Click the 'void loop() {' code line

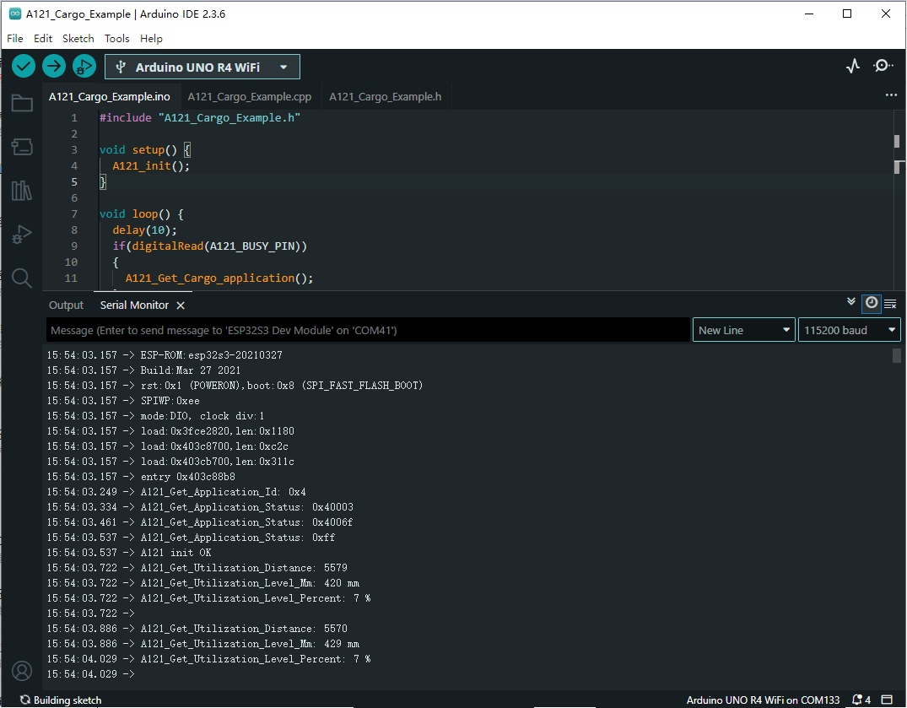click(x=142, y=214)
